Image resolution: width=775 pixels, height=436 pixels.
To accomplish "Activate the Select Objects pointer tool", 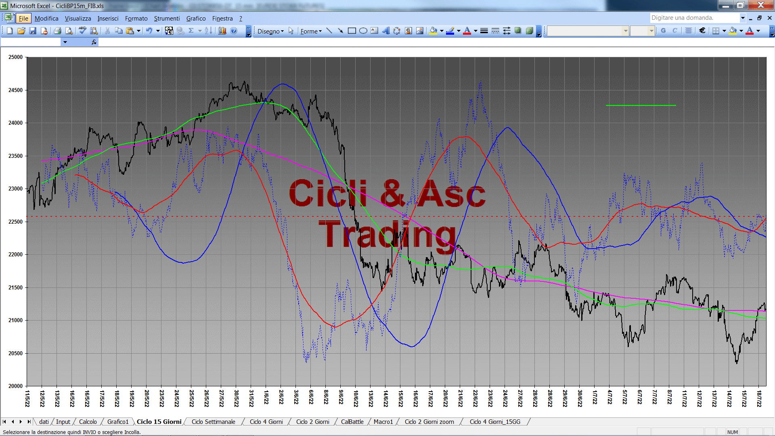I will [x=291, y=31].
